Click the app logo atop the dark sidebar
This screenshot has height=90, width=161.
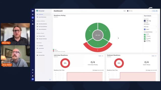(x=33, y=11)
